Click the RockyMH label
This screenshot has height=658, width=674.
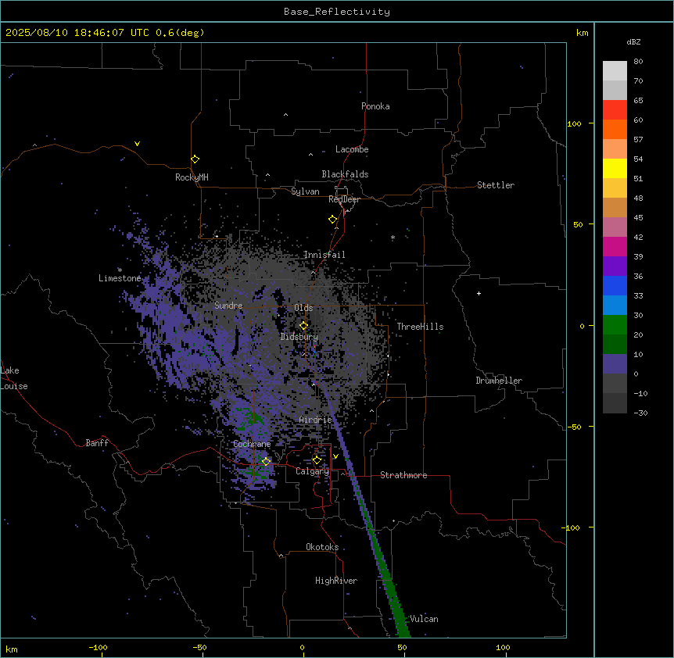click(x=192, y=177)
